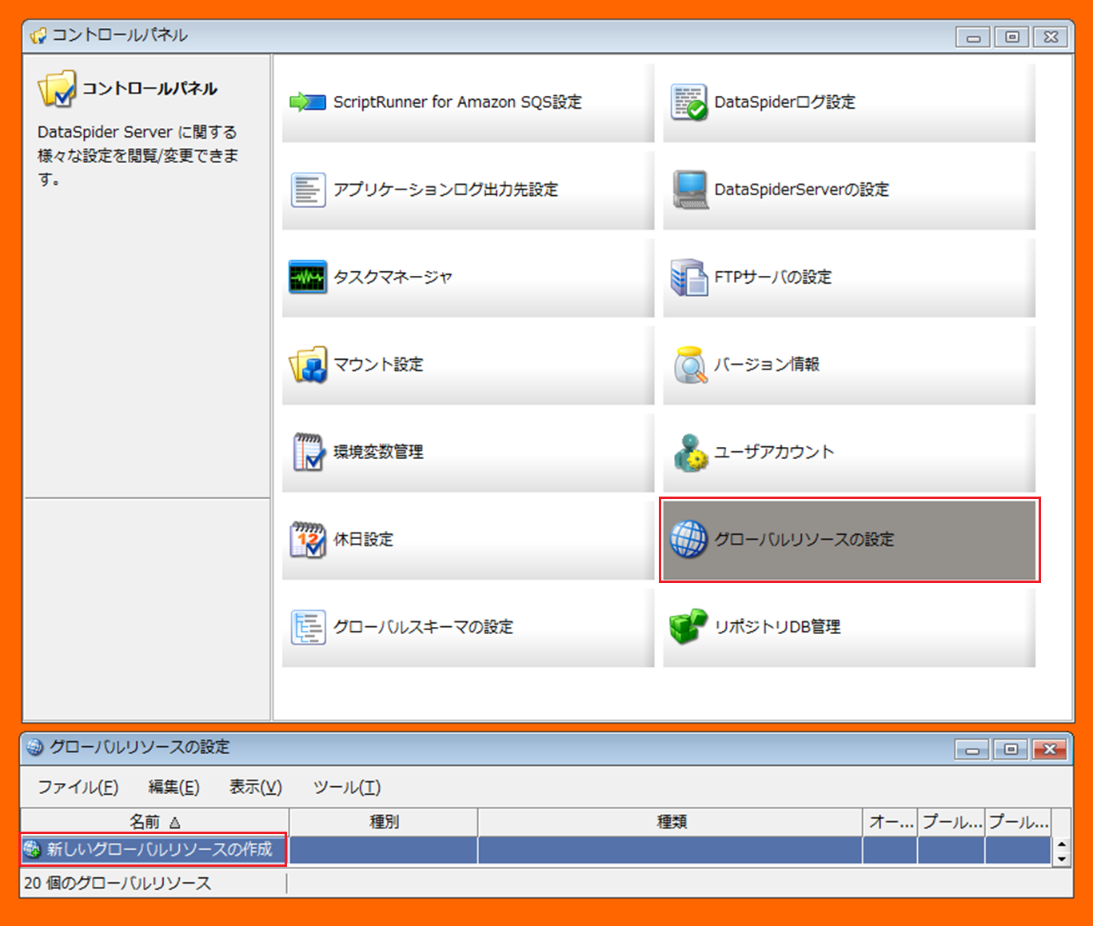This screenshot has height=926, width=1093.
Task: Click the globe icon in グローバルリソースの設定 title bar
Action: point(34,747)
